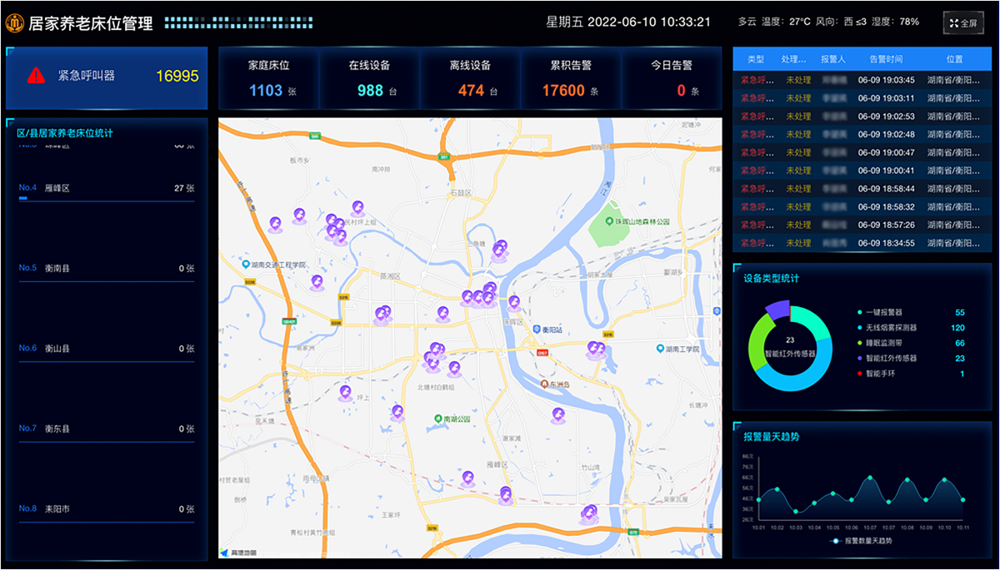
Task: Click the 告警时间 column header
Action: pyautogui.click(x=886, y=59)
